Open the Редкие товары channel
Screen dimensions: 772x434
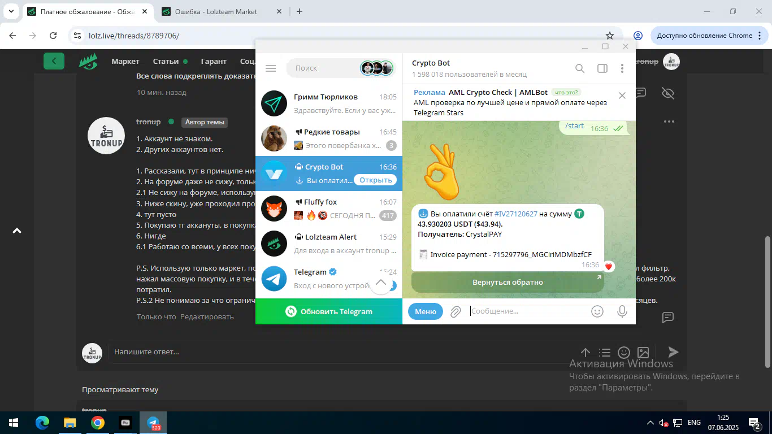click(329, 138)
